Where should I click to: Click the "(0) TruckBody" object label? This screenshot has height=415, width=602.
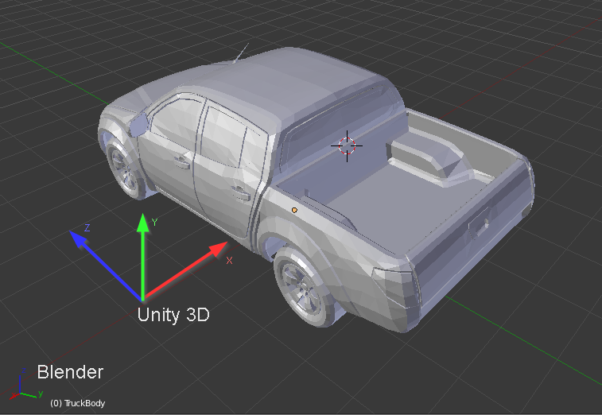[x=78, y=403]
